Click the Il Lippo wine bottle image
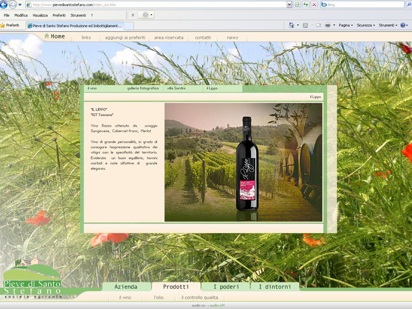This screenshot has height=309, width=412. 247,164
